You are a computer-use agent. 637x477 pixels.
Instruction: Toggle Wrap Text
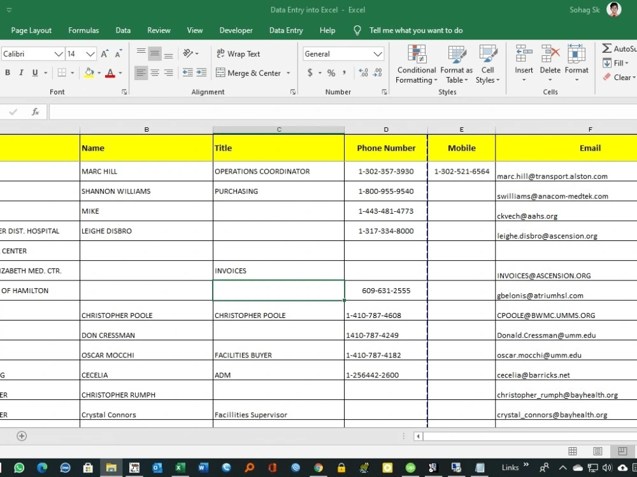point(238,53)
